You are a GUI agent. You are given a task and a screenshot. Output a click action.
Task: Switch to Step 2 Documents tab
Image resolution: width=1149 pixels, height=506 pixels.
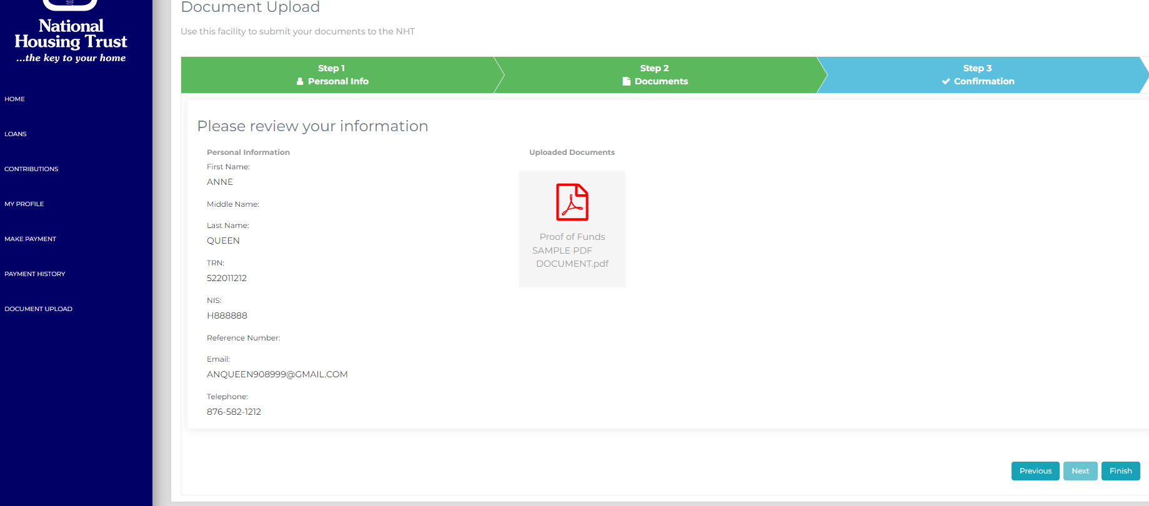(656, 75)
